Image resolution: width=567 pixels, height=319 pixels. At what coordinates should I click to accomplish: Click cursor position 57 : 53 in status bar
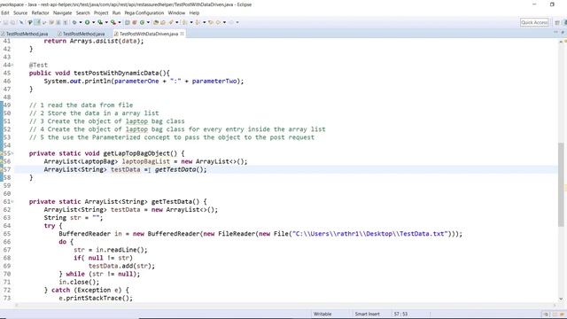tap(400, 314)
